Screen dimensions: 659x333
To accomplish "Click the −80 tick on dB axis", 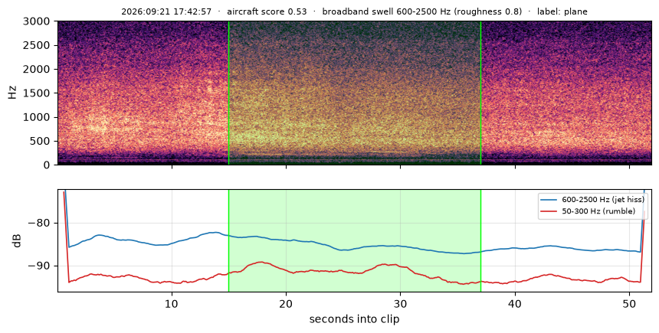I will coord(38,223).
